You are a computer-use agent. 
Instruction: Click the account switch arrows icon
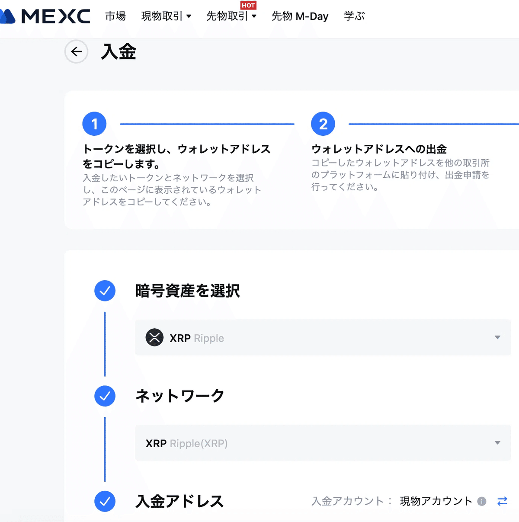tap(502, 501)
